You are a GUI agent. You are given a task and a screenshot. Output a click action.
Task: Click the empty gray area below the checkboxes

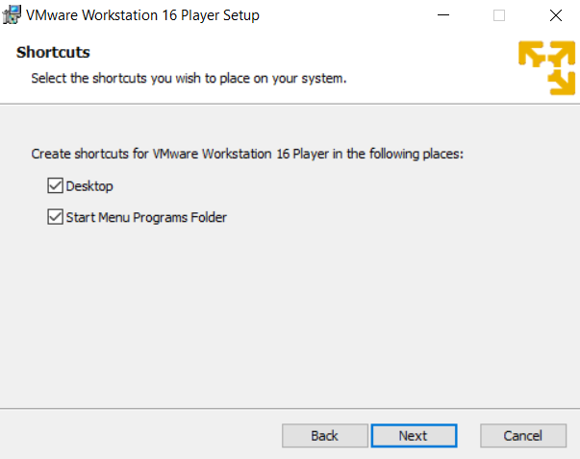point(290,314)
